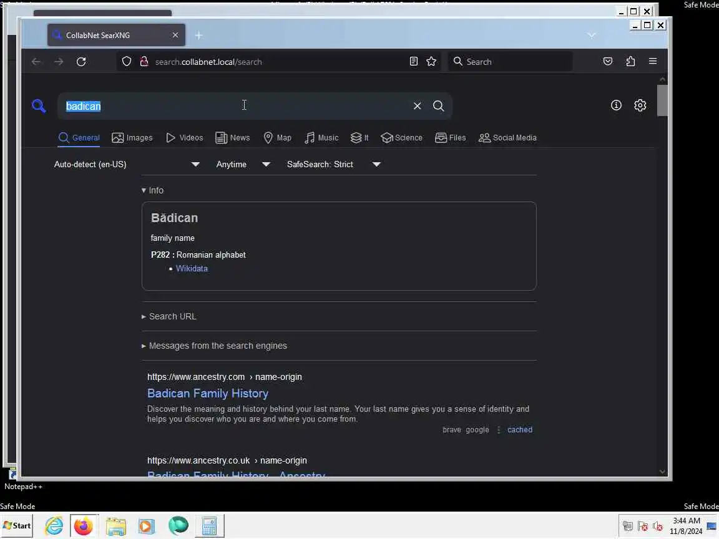
Task: Go back with the browser back arrow
Action: pos(36,61)
